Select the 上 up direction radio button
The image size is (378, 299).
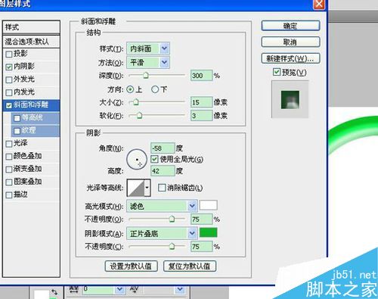[x=130, y=89]
